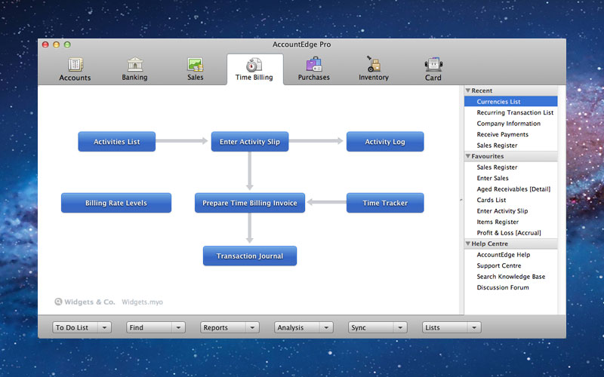Open the Sync dropdown arrow
Viewport: 604px width, 377px height.
[x=400, y=327]
